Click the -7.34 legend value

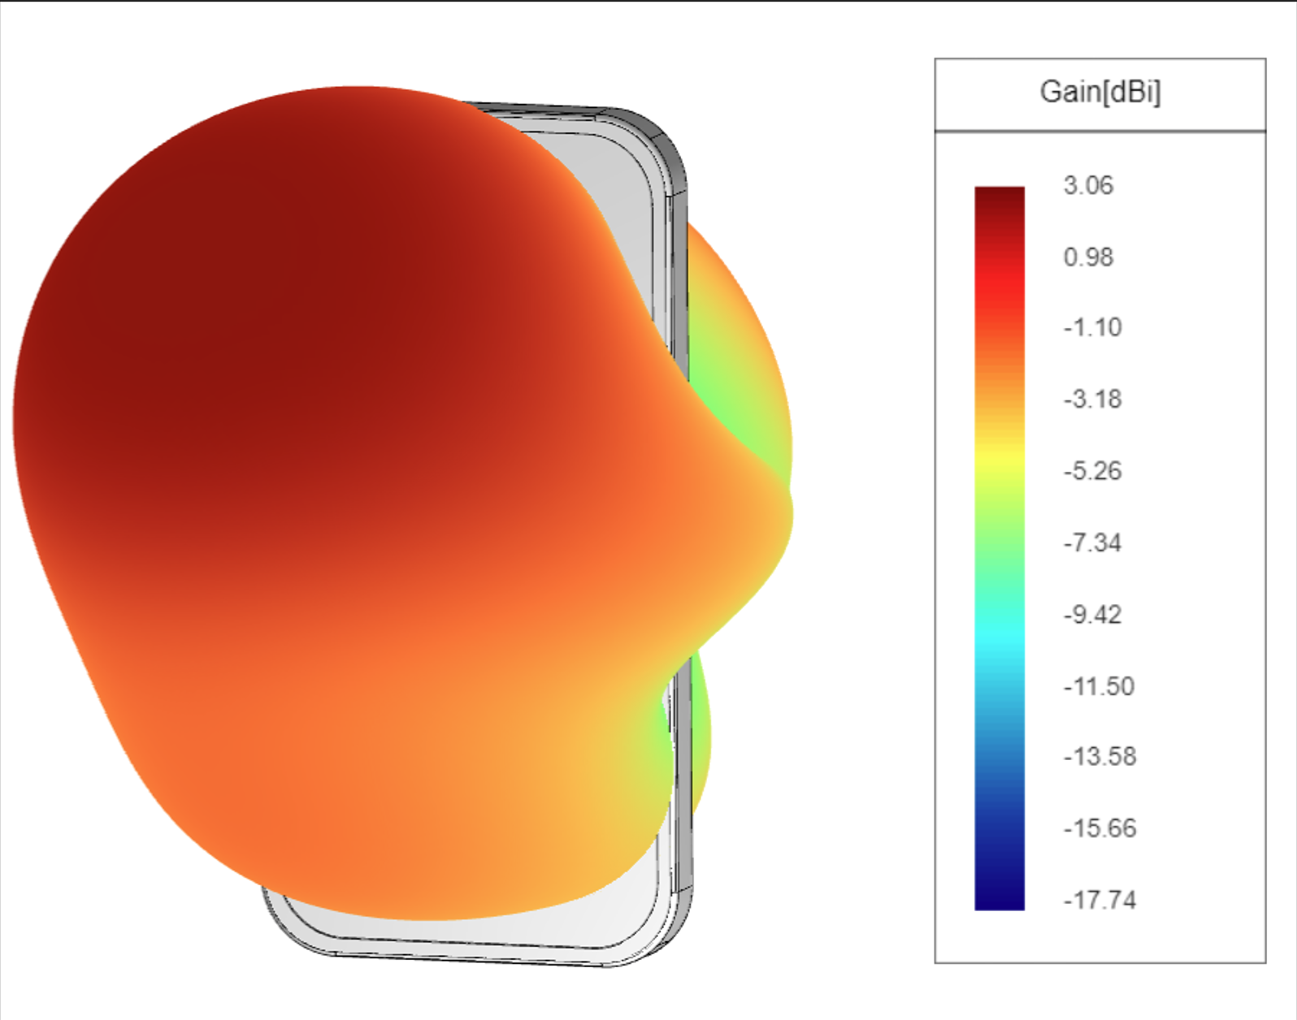(x=1092, y=542)
